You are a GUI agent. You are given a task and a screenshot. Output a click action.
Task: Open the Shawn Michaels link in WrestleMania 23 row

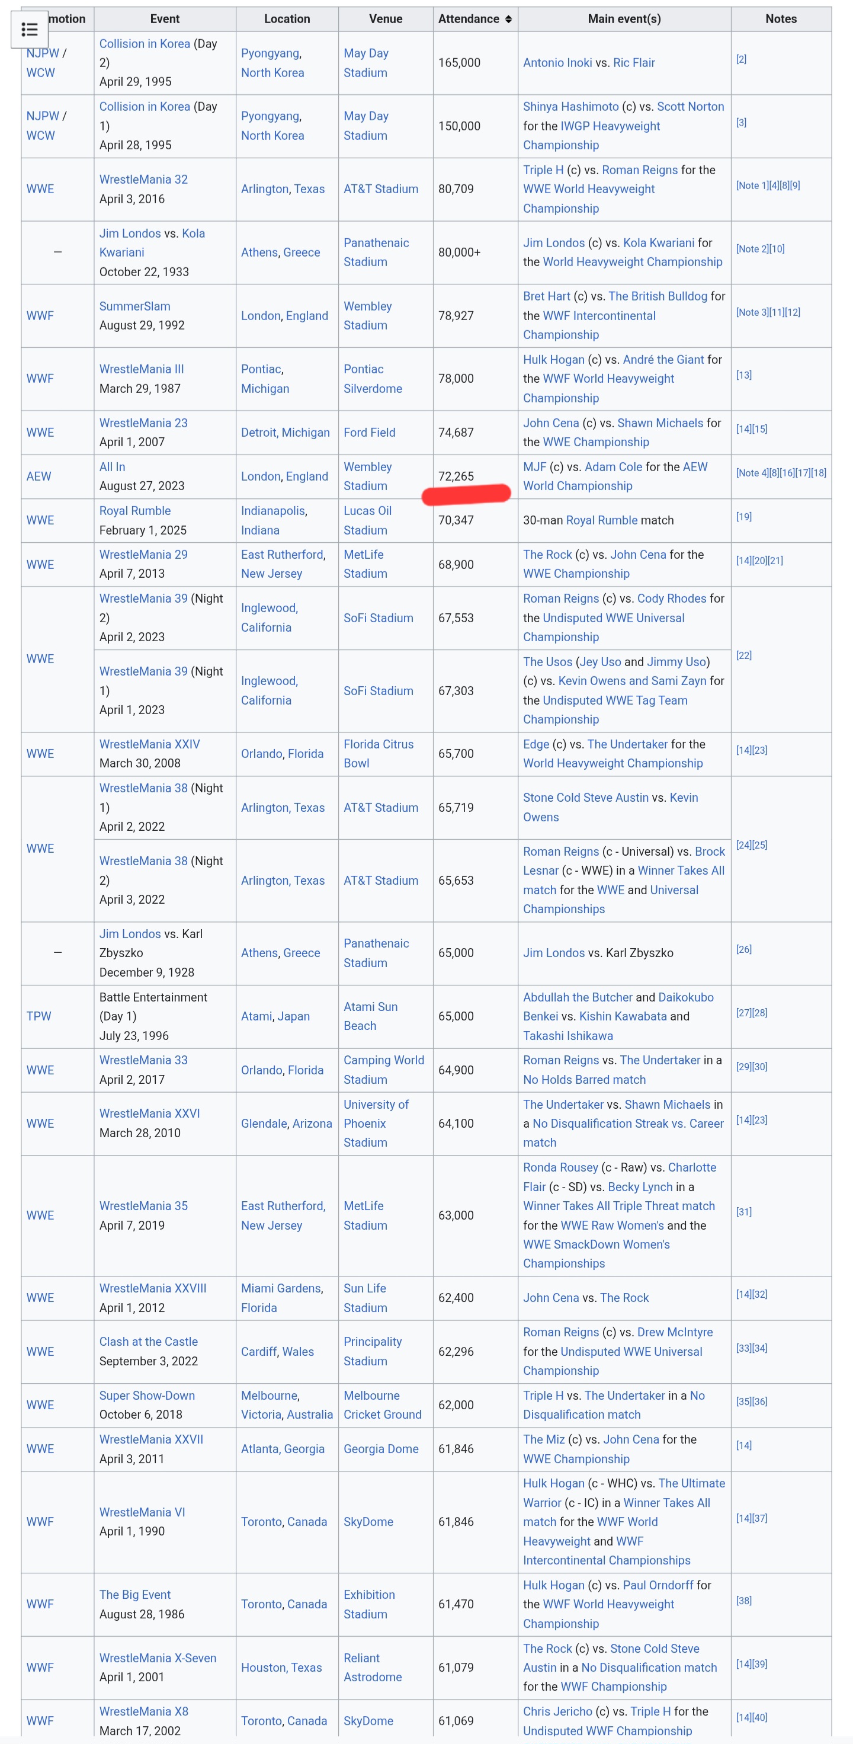(660, 423)
